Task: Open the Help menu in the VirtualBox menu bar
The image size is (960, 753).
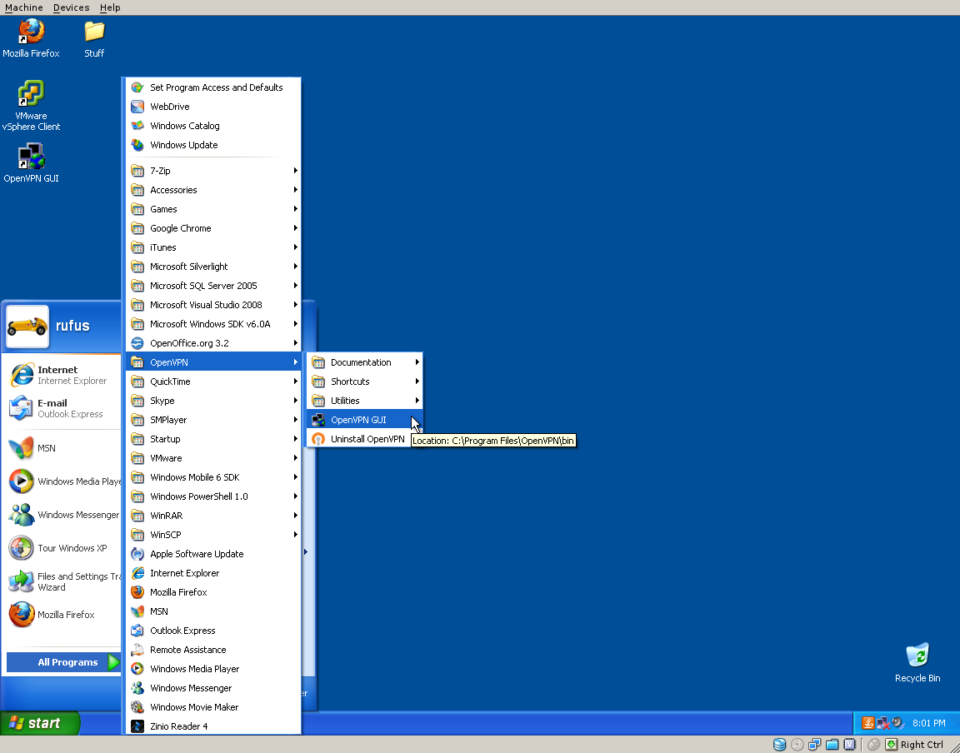Action: click(110, 7)
